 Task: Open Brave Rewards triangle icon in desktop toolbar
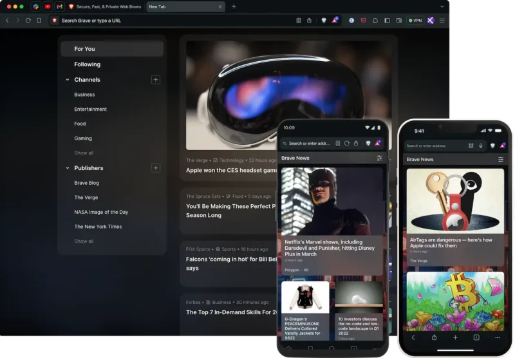point(335,21)
